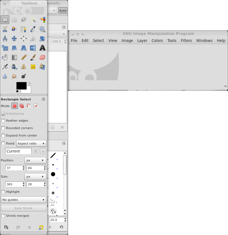Choose the Paths tool

coord(23,29)
